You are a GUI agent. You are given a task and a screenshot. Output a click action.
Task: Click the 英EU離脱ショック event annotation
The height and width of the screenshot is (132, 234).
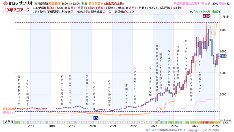pos(19,88)
